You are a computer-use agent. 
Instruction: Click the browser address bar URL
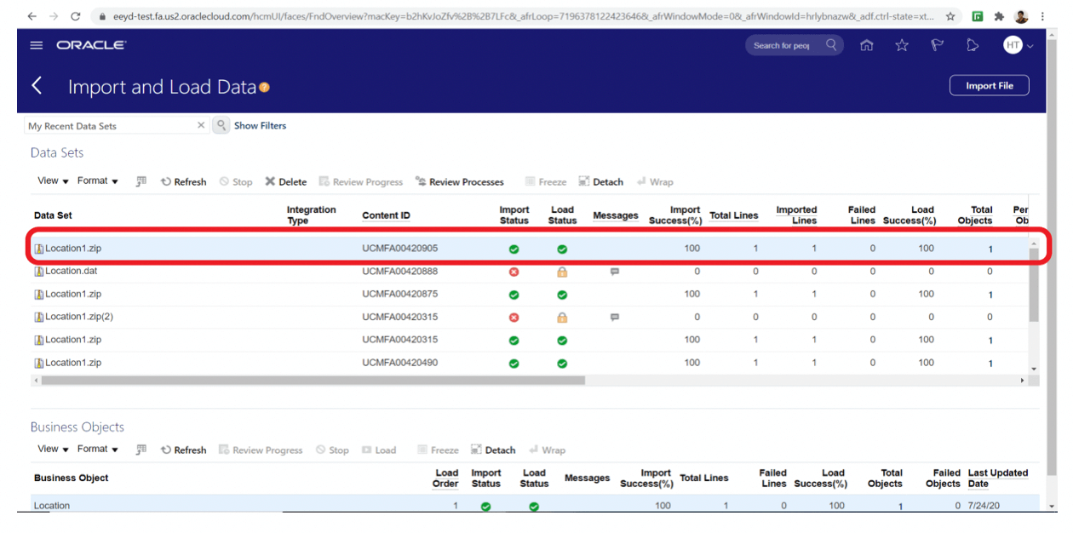click(x=523, y=16)
